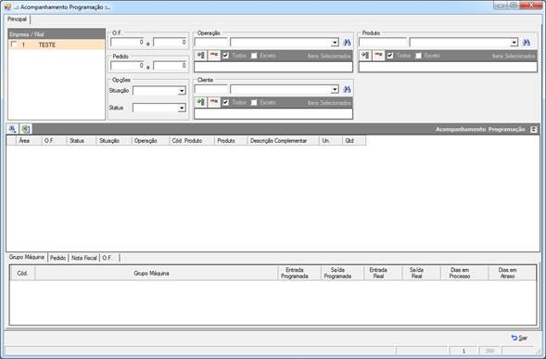The width and height of the screenshot is (546, 359).
Task: Click the Cliente code input field
Action: [x=211, y=90]
